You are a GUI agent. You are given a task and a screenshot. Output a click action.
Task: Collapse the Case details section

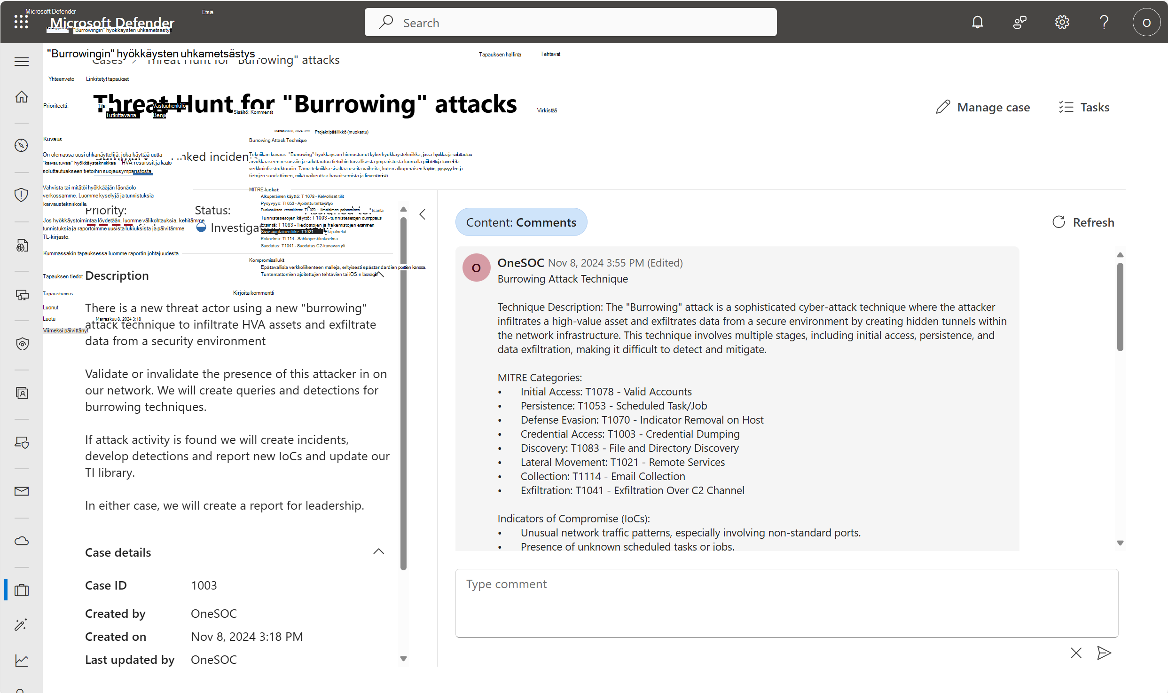[x=378, y=552]
